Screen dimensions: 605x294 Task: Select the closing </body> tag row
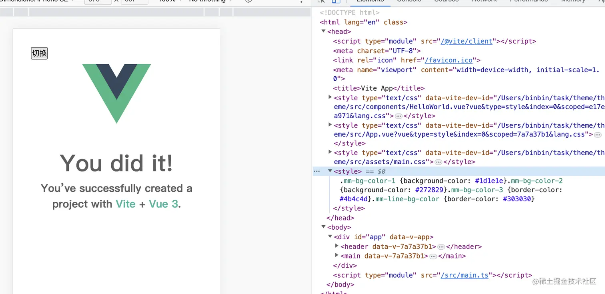[341, 285]
